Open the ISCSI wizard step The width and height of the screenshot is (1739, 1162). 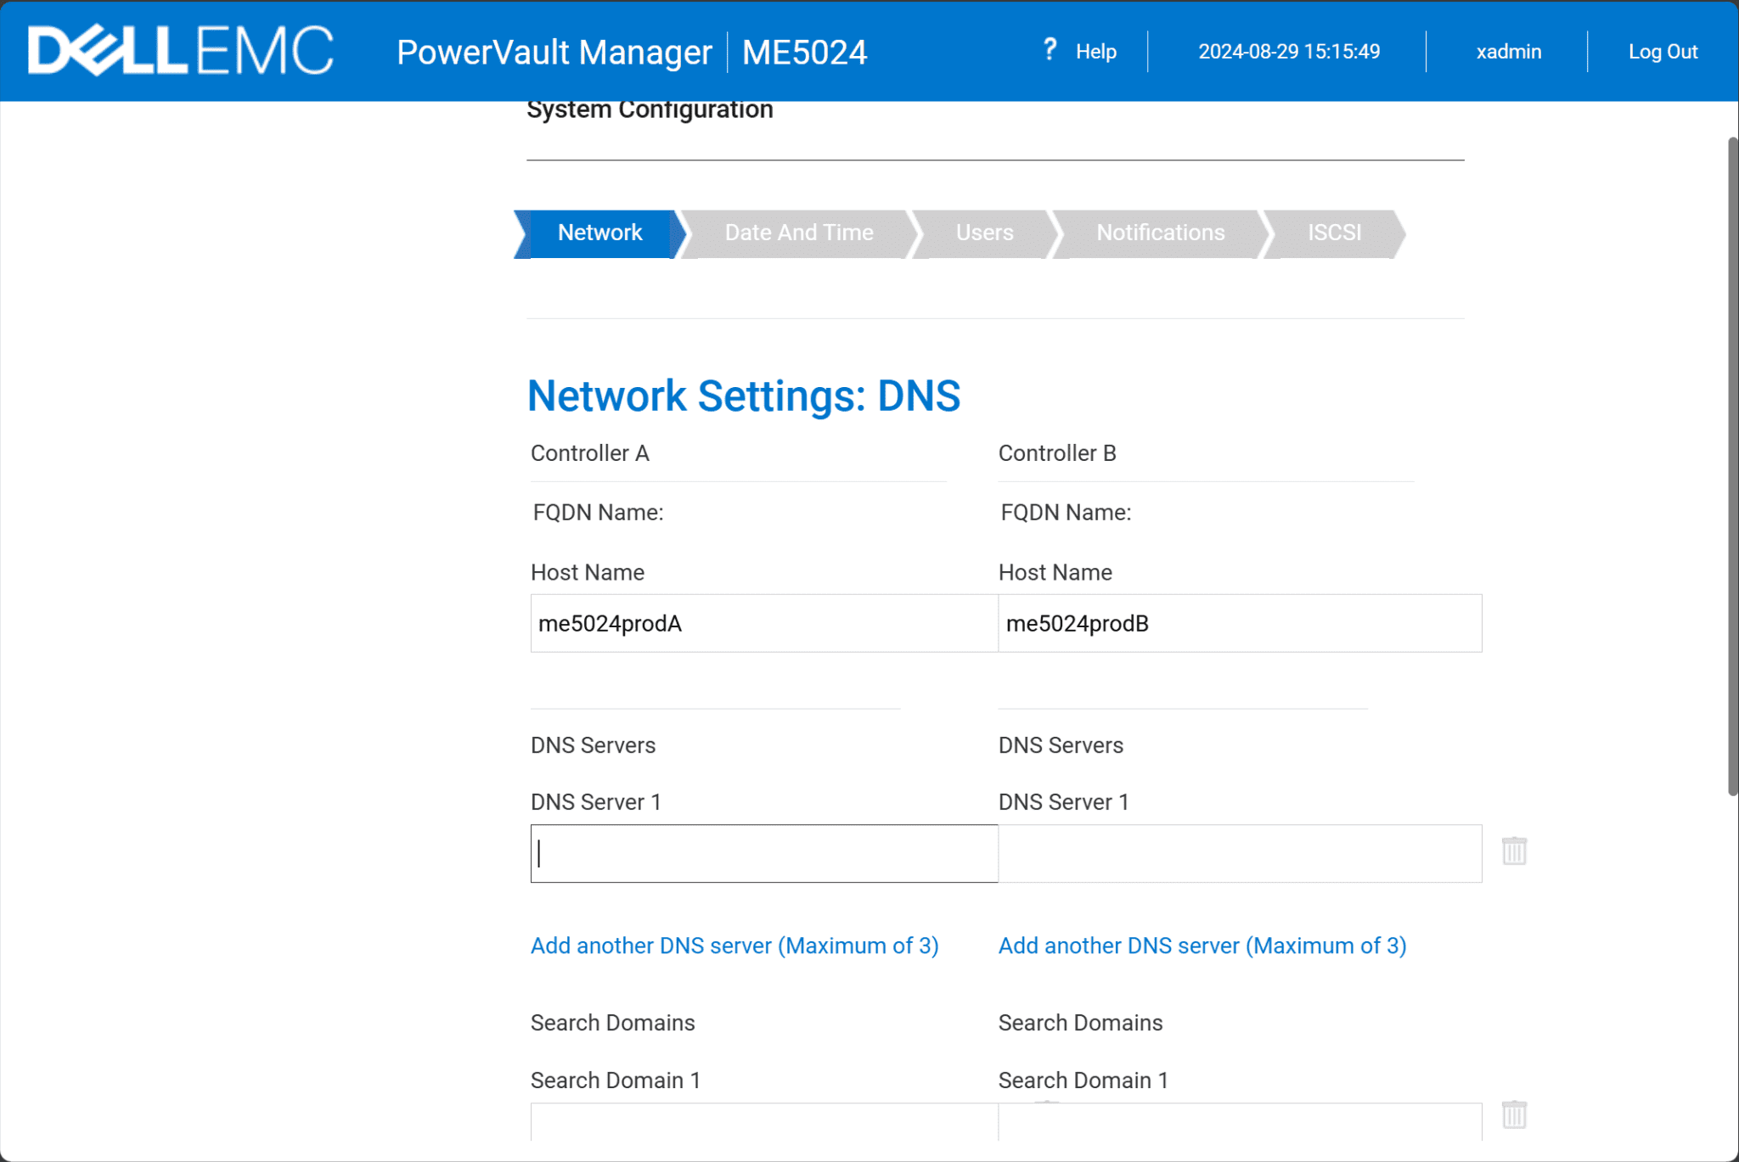tap(1333, 233)
